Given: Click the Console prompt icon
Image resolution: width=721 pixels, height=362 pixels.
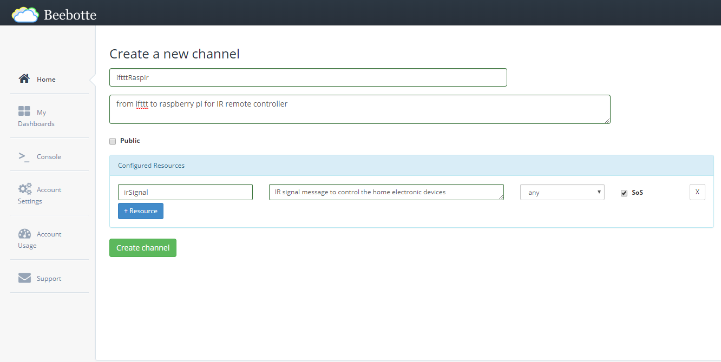Looking at the screenshot, I should pos(24,156).
